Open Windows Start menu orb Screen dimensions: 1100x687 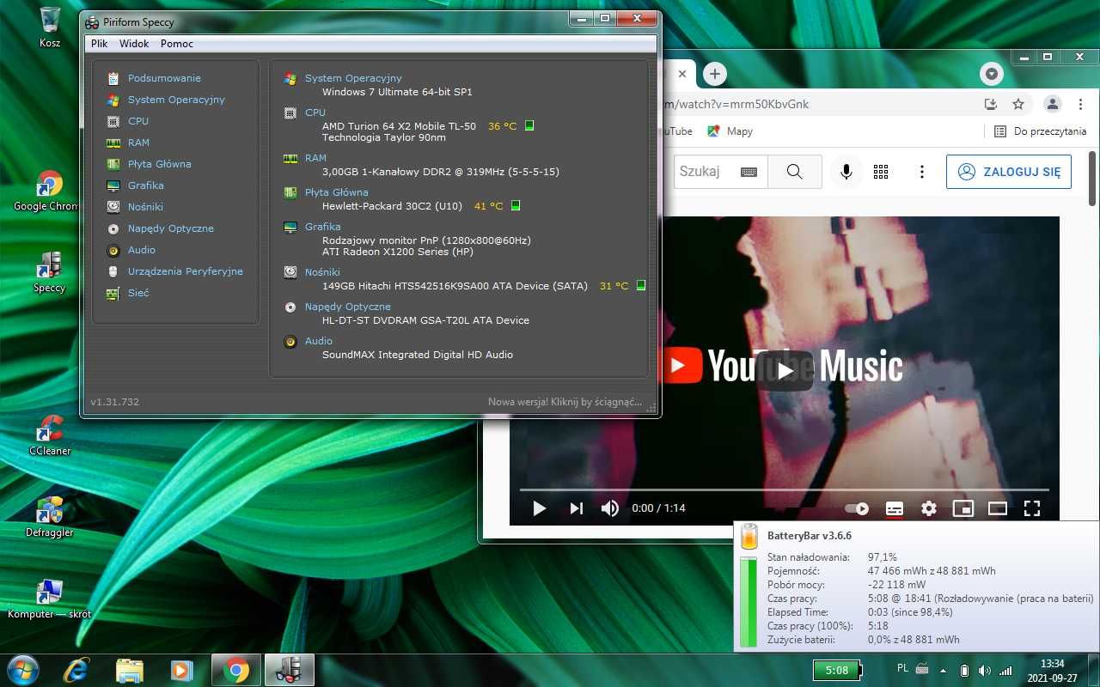pos(23,670)
